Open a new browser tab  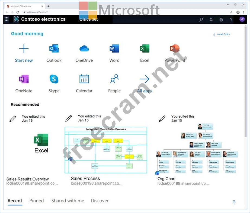coord(49,7)
